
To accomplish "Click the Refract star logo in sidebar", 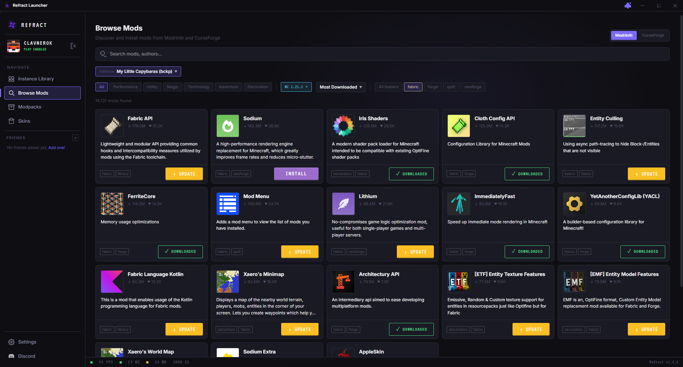I will (12, 25).
